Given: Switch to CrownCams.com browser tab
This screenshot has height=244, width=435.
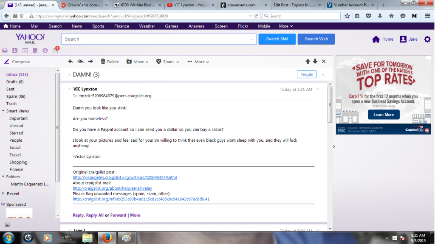Looking at the screenshot, I should 85,5.
